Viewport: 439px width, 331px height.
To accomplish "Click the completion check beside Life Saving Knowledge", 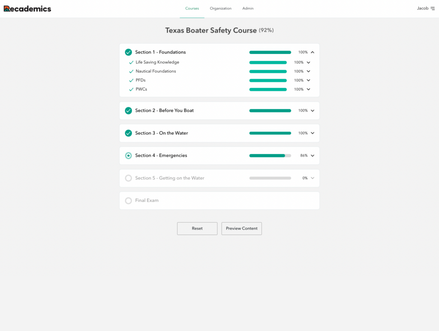I will (131, 62).
